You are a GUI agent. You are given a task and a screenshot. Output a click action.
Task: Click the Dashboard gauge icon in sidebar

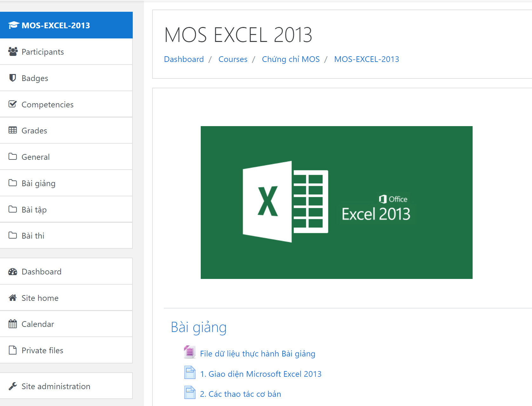tap(13, 272)
